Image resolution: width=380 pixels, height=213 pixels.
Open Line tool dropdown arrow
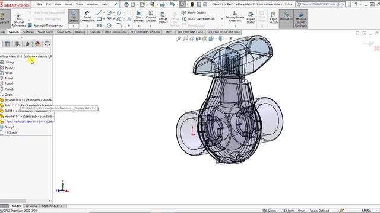[x=104, y=12]
